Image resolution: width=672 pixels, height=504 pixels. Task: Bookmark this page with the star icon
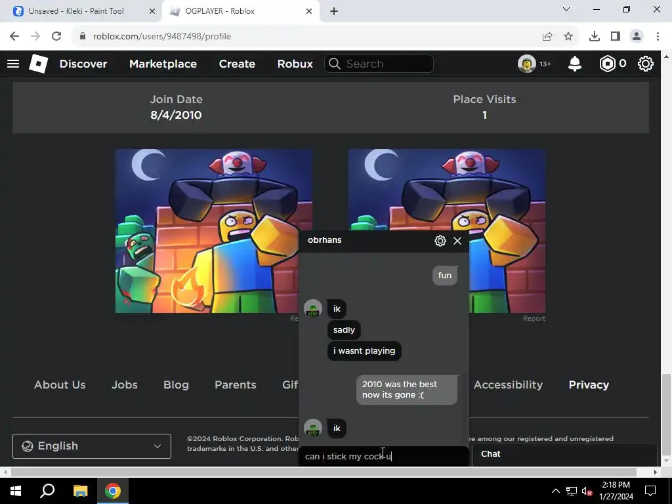point(568,37)
